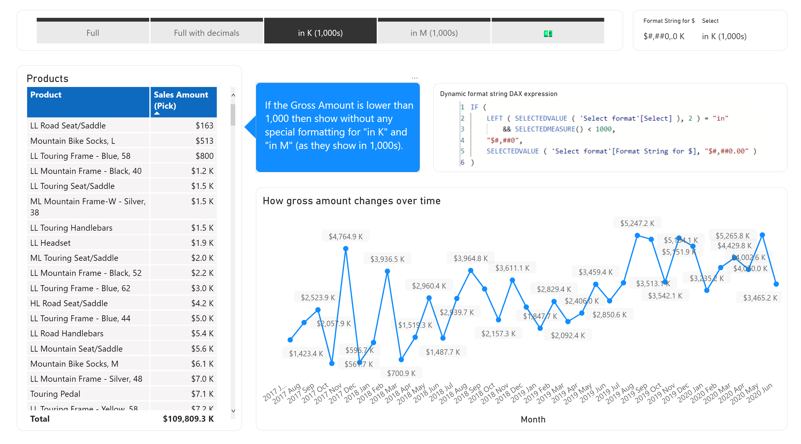
Task: Click the $3,964.8 K data label
Action: pyautogui.click(x=471, y=258)
